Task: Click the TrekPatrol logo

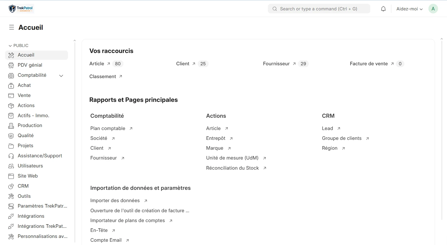Action: point(21,9)
